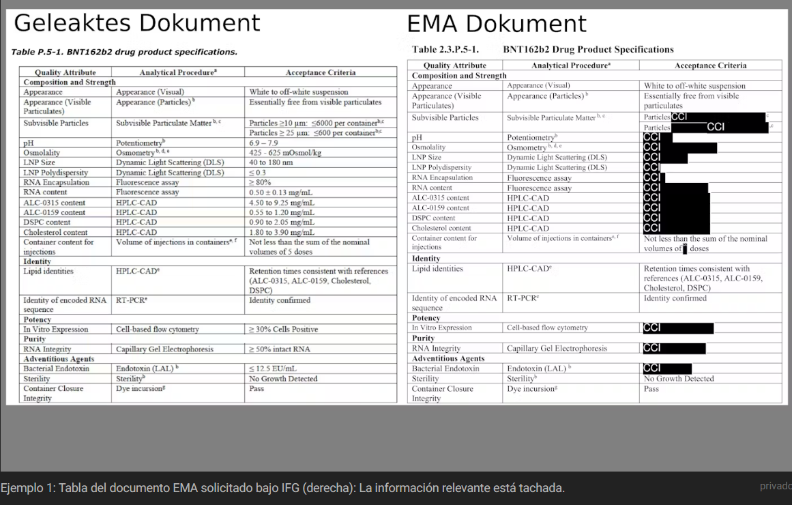This screenshot has height=505, width=792.
Task: Select 'No Growth Detected' in the leaked document
Action: [283, 379]
